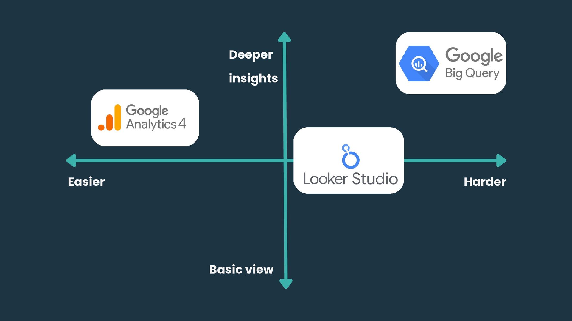Click the 'Big Query' text in card

pos(472,73)
